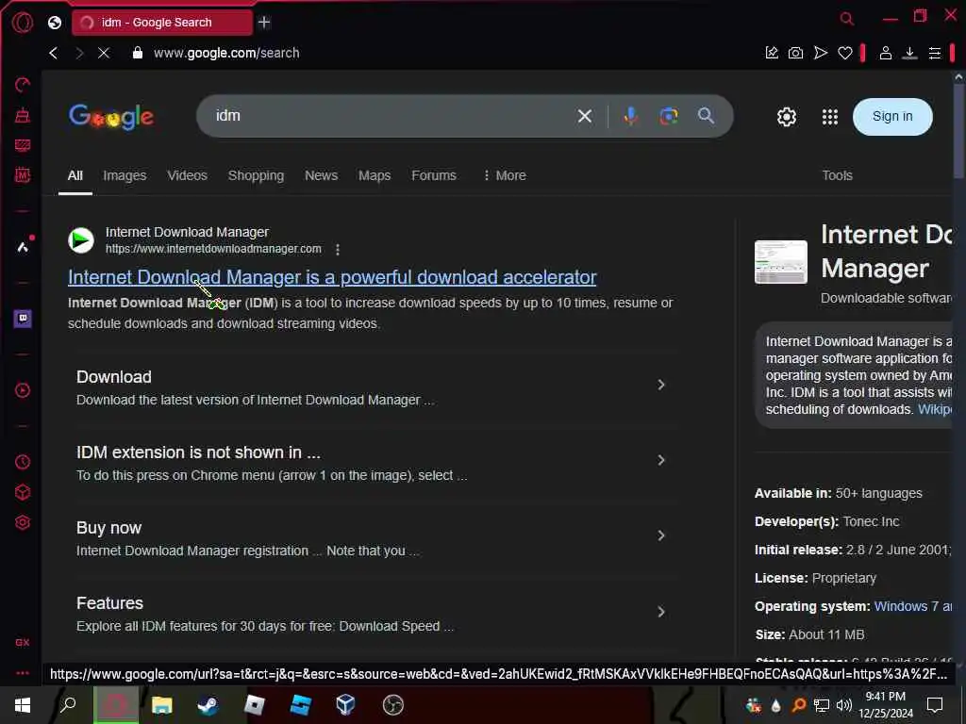Expand the IDM extension is not shown row
Image resolution: width=966 pixels, height=724 pixels.
tap(375, 462)
